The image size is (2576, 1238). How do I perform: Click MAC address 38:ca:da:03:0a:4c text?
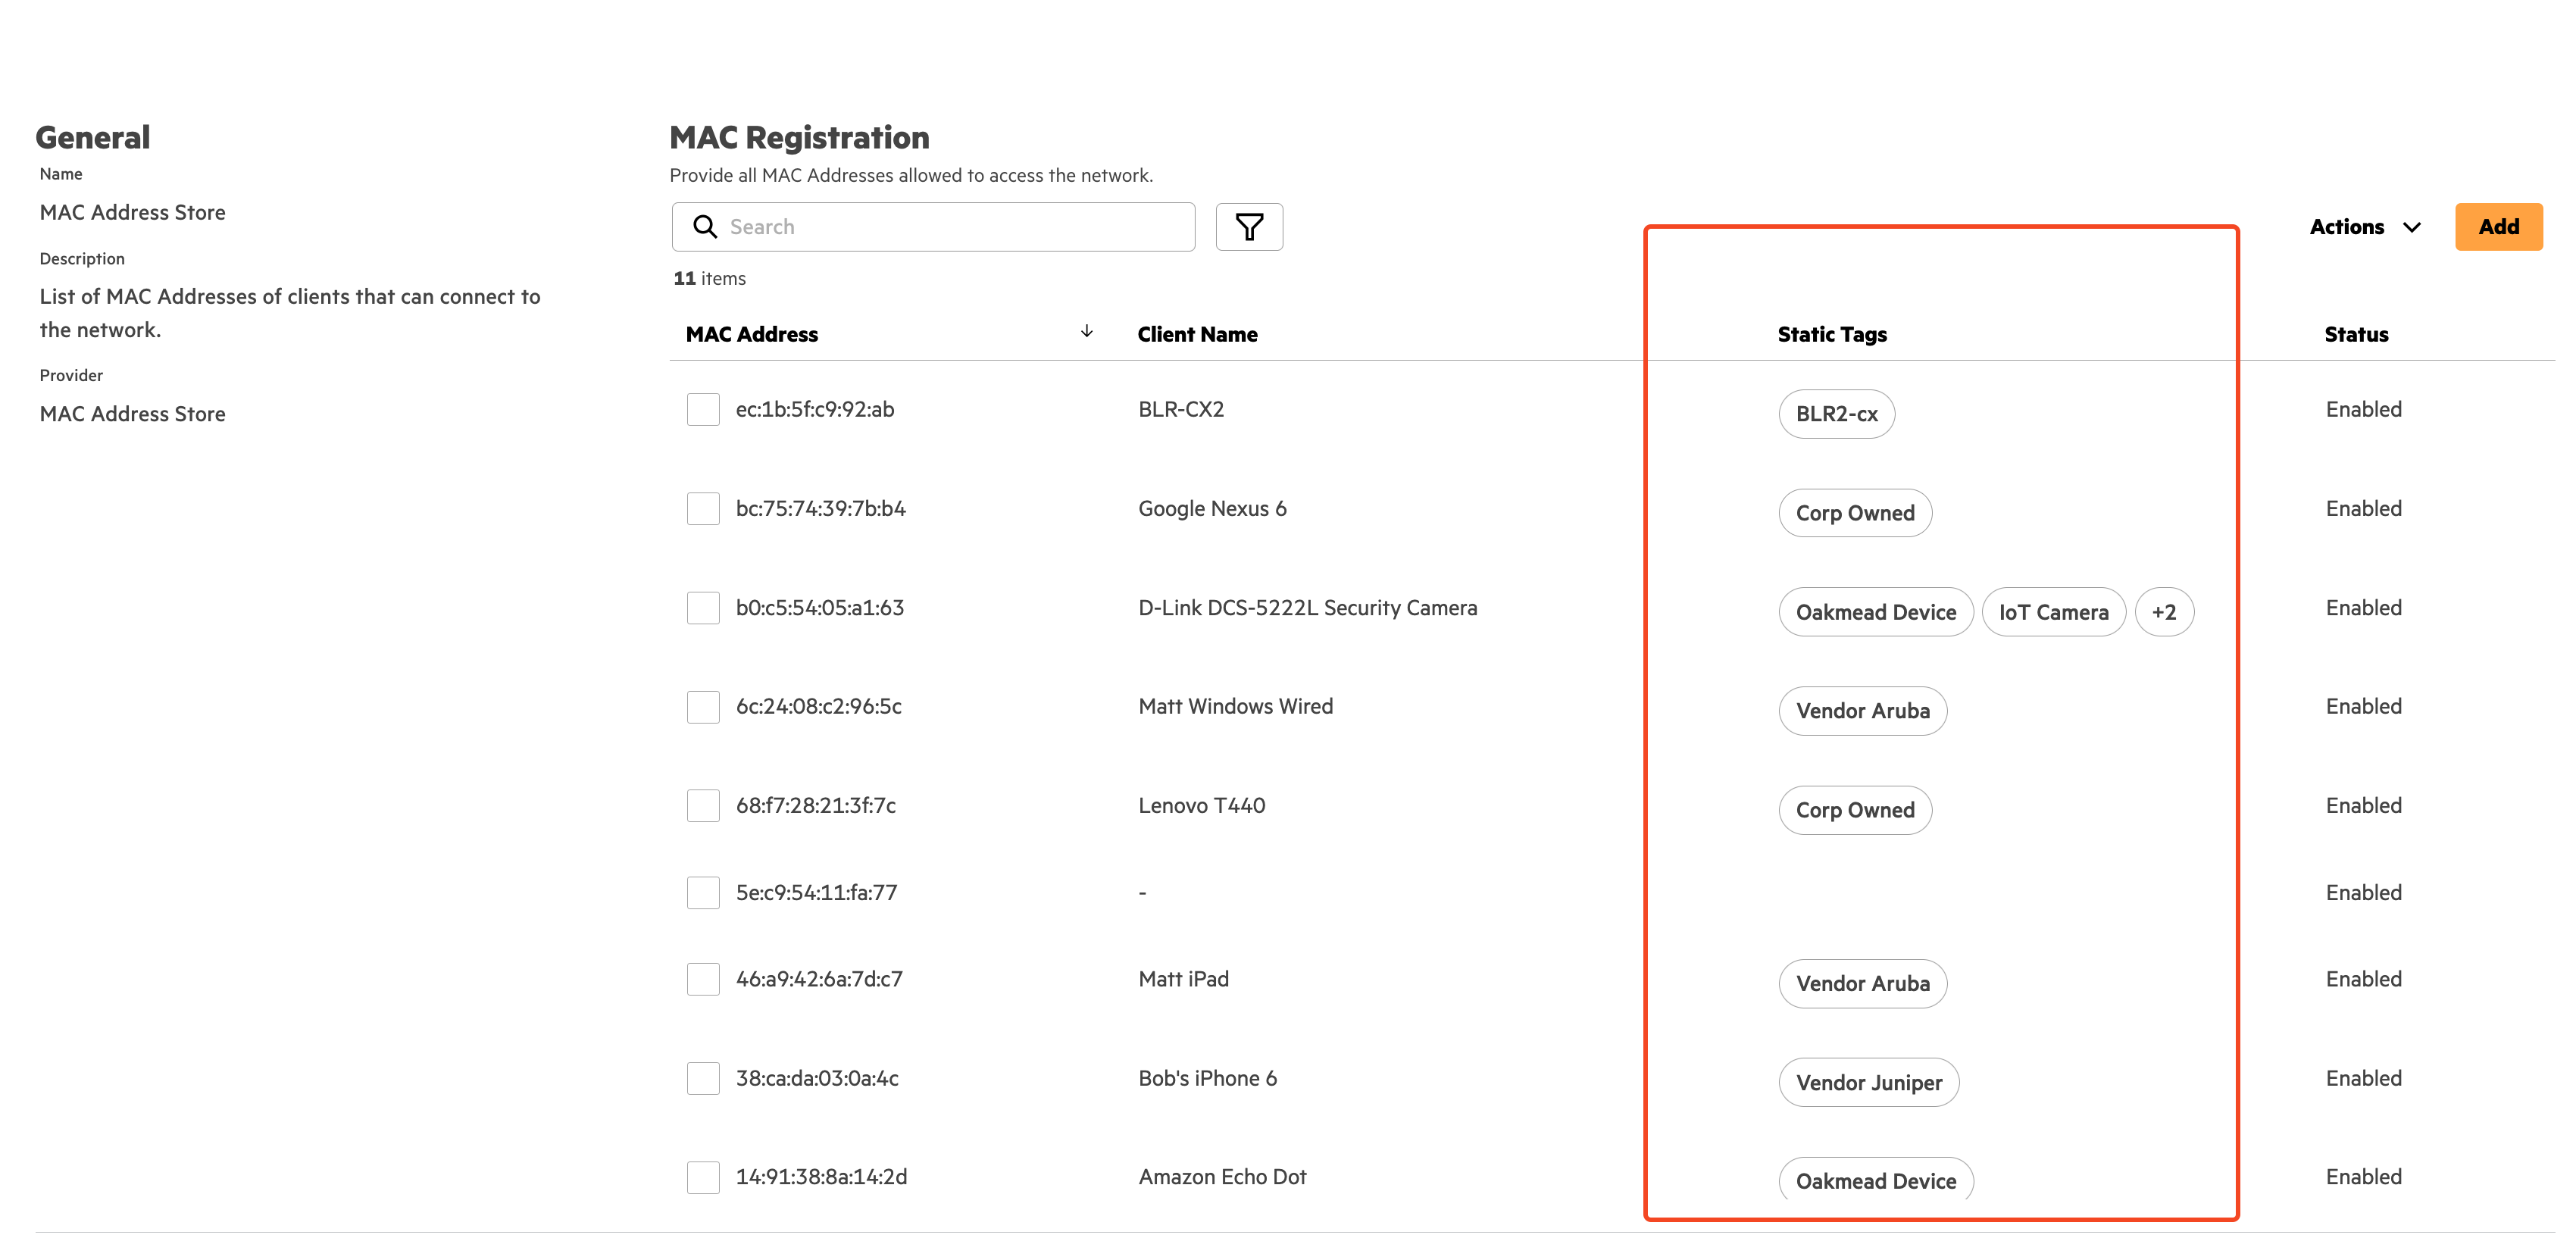point(817,1078)
